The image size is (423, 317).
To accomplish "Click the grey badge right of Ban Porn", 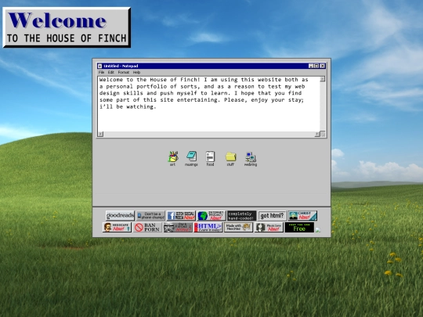I will (x=178, y=227).
